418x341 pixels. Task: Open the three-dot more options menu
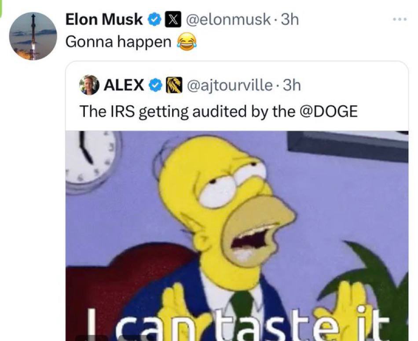tap(400, 20)
